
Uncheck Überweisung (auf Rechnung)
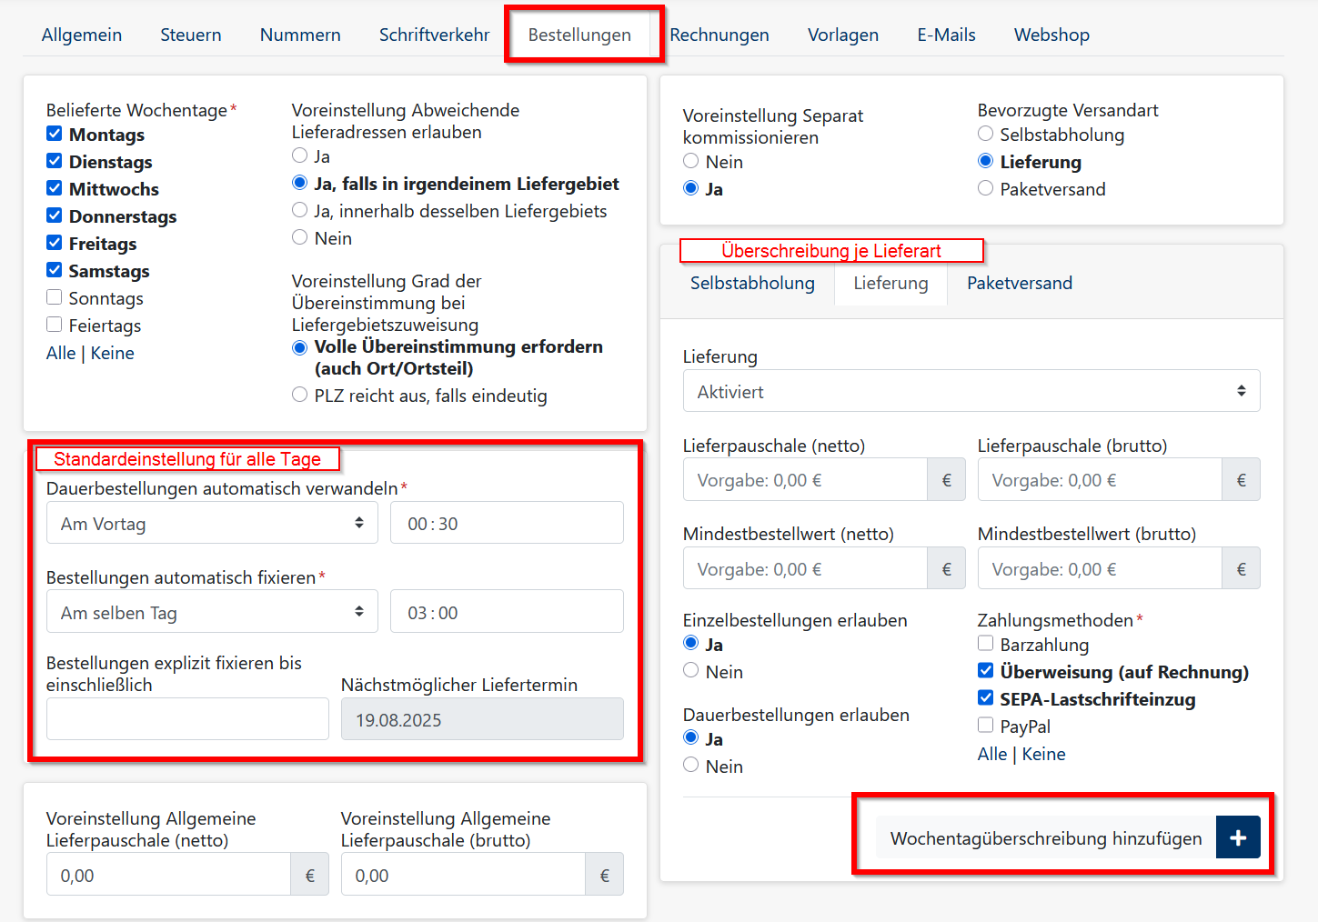pos(985,671)
